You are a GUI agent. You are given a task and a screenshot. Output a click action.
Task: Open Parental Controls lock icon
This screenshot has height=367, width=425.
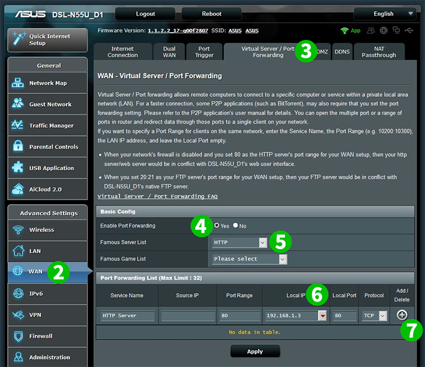(x=18, y=146)
